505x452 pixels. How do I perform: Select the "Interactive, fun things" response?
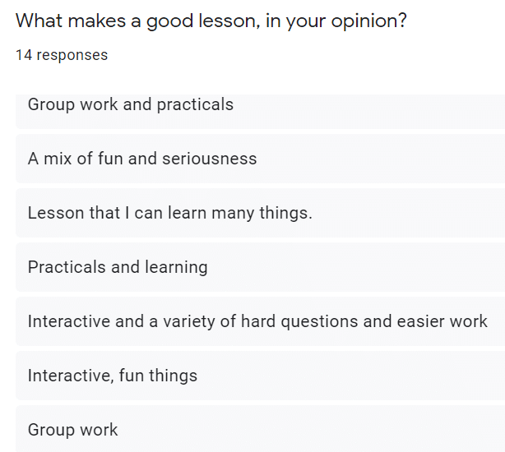click(113, 376)
